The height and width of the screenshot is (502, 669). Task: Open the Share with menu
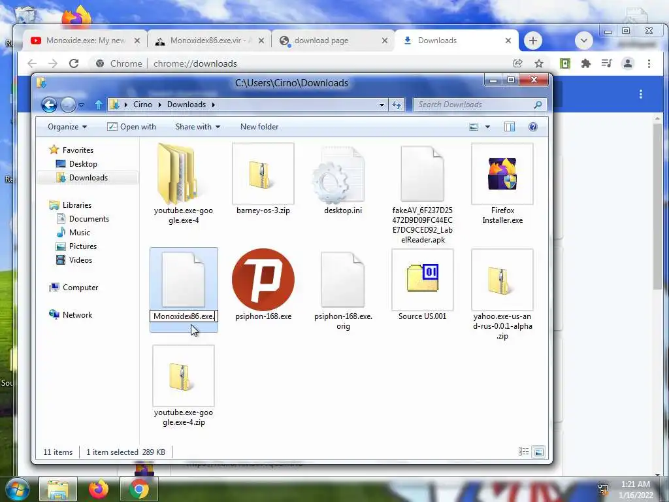point(197,127)
